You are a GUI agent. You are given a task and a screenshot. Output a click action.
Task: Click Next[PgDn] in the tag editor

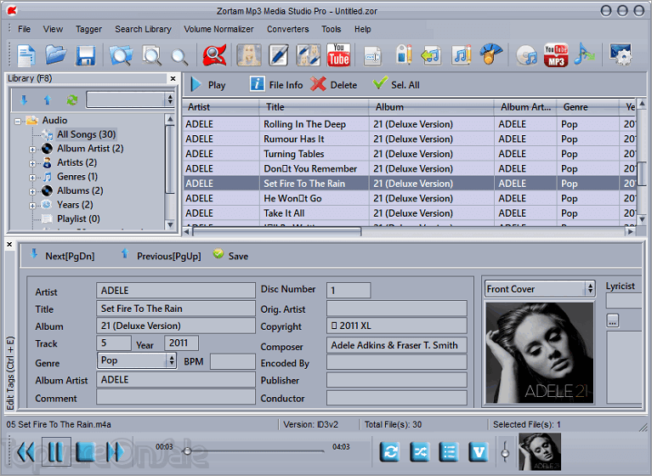click(x=62, y=255)
